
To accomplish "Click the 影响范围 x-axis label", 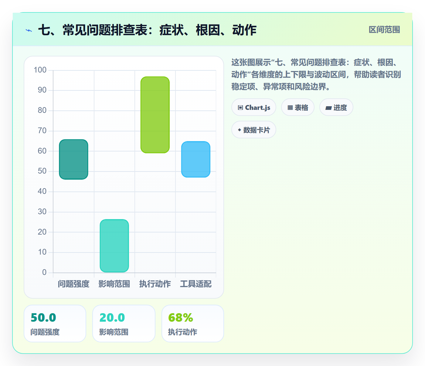I will tap(114, 284).
